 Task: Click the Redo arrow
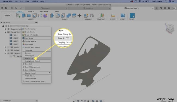pyautogui.click(x=21, y=8)
